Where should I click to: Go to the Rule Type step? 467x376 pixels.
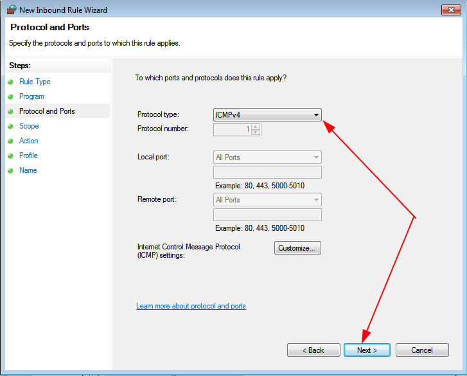[x=35, y=82]
